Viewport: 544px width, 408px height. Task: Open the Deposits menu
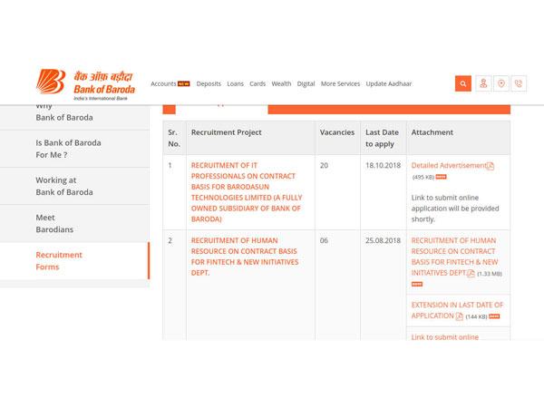coord(209,83)
